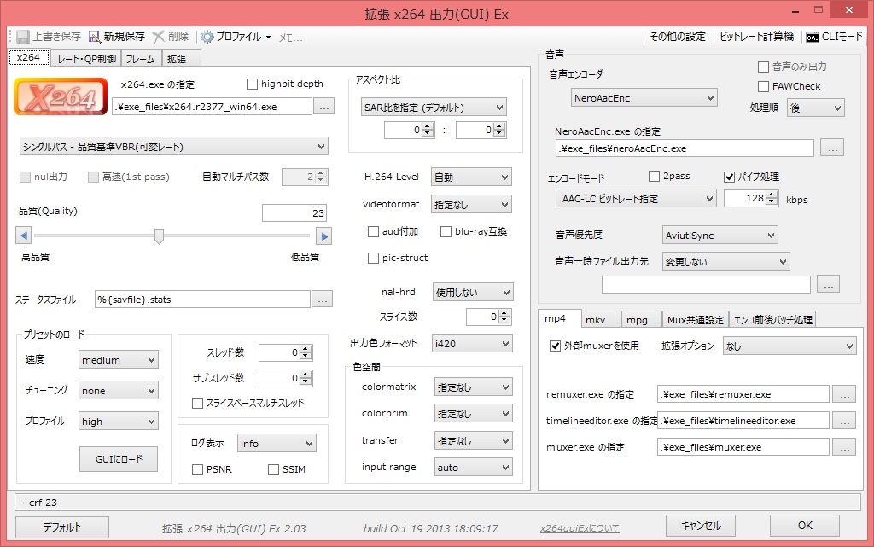Enable the highbit depth checkbox

pyautogui.click(x=252, y=84)
